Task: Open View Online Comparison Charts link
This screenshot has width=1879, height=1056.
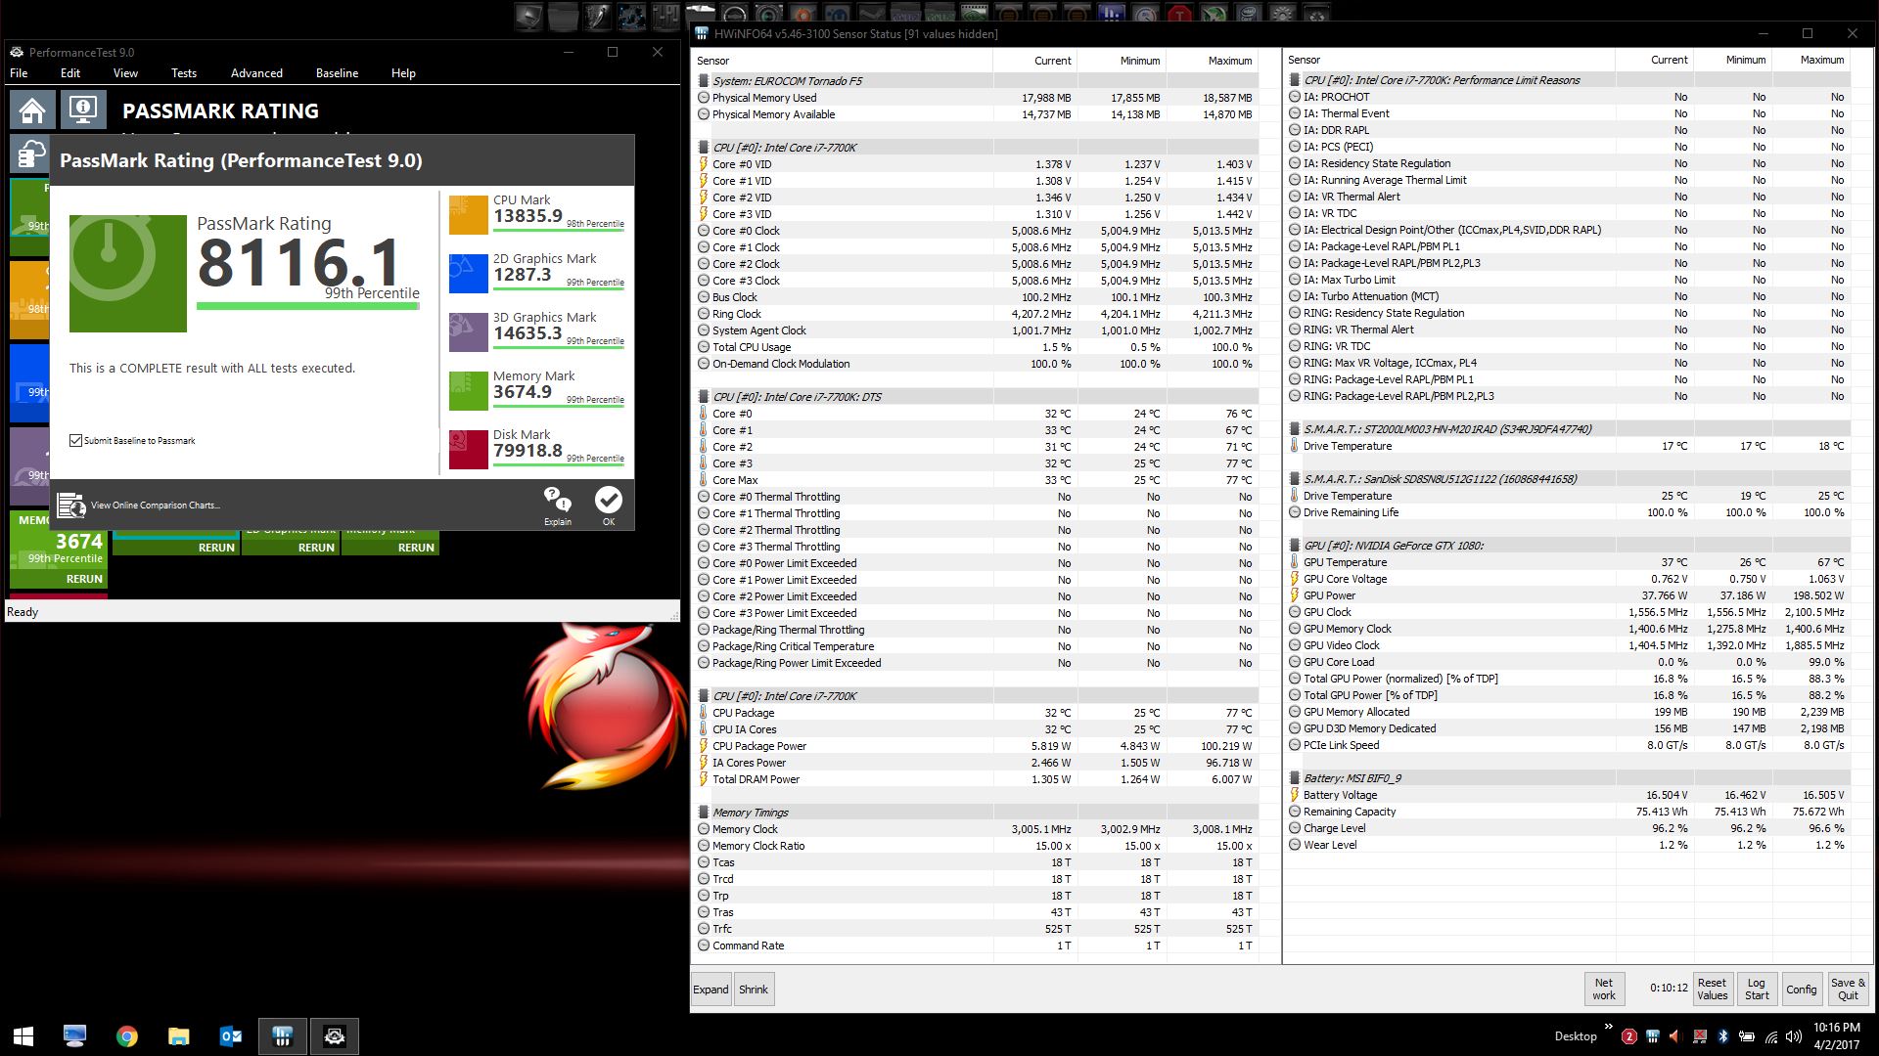Action: click(155, 506)
